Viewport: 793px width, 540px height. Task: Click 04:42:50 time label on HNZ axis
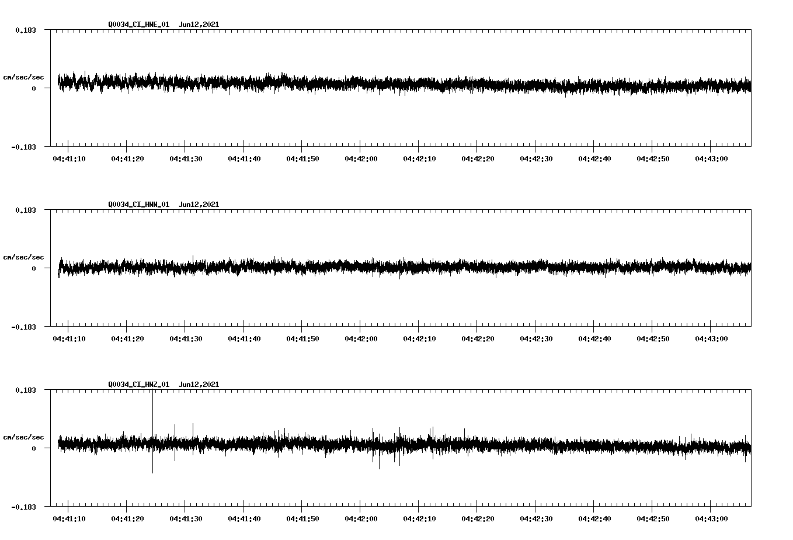(x=653, y=518)
